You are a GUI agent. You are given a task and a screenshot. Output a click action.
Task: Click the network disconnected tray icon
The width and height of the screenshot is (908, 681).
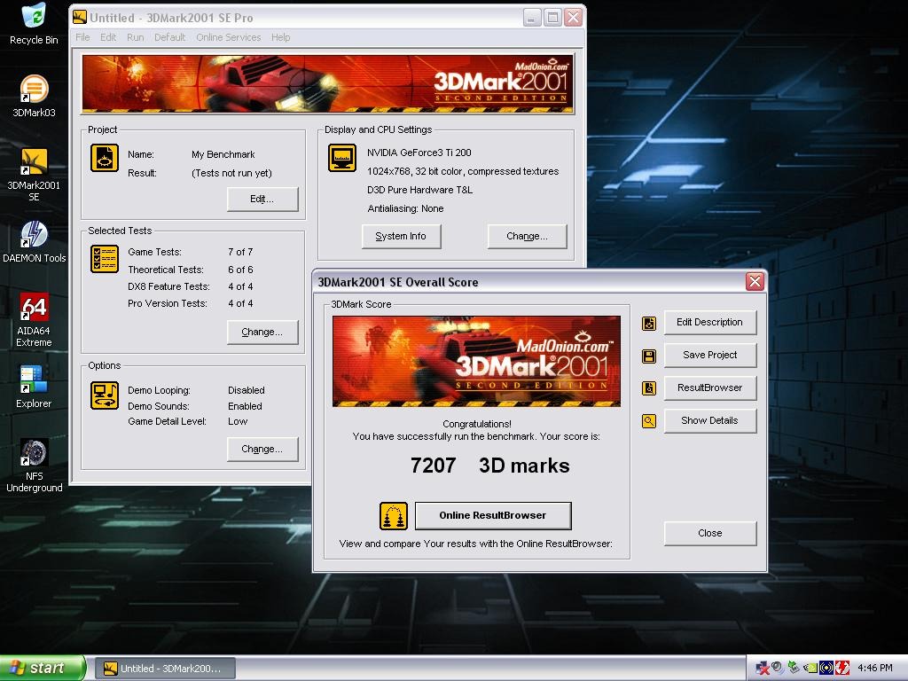click(x=763, y=669)
